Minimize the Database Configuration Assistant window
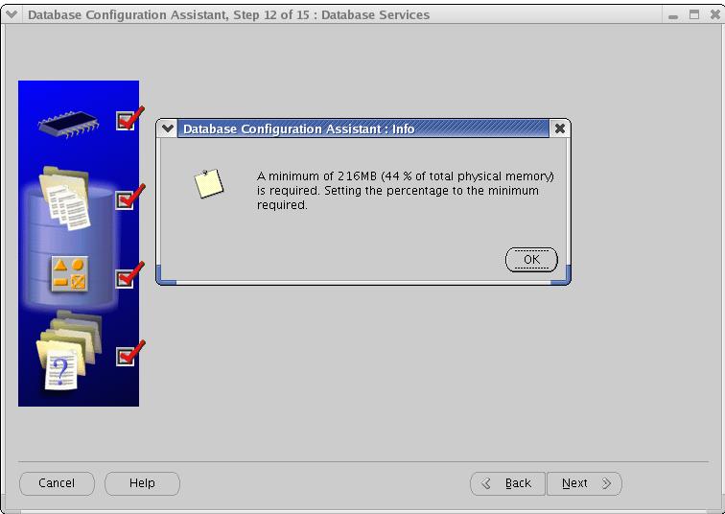Screen dimensions: 725x514 click(x=673, y=15)
